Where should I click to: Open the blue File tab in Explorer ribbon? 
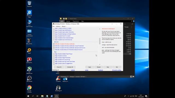coord(62,21)
